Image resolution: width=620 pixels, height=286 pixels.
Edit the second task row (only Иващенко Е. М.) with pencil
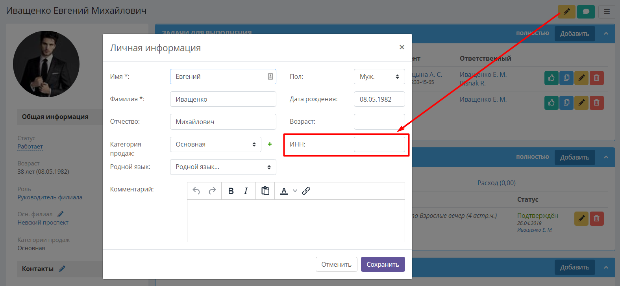tap(581, 103)
